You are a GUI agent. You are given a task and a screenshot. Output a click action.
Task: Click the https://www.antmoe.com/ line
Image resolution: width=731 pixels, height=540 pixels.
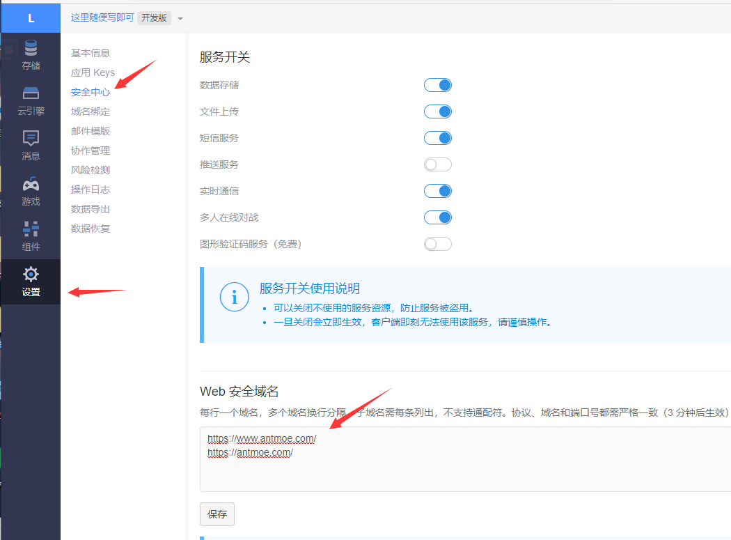[262, 439]
